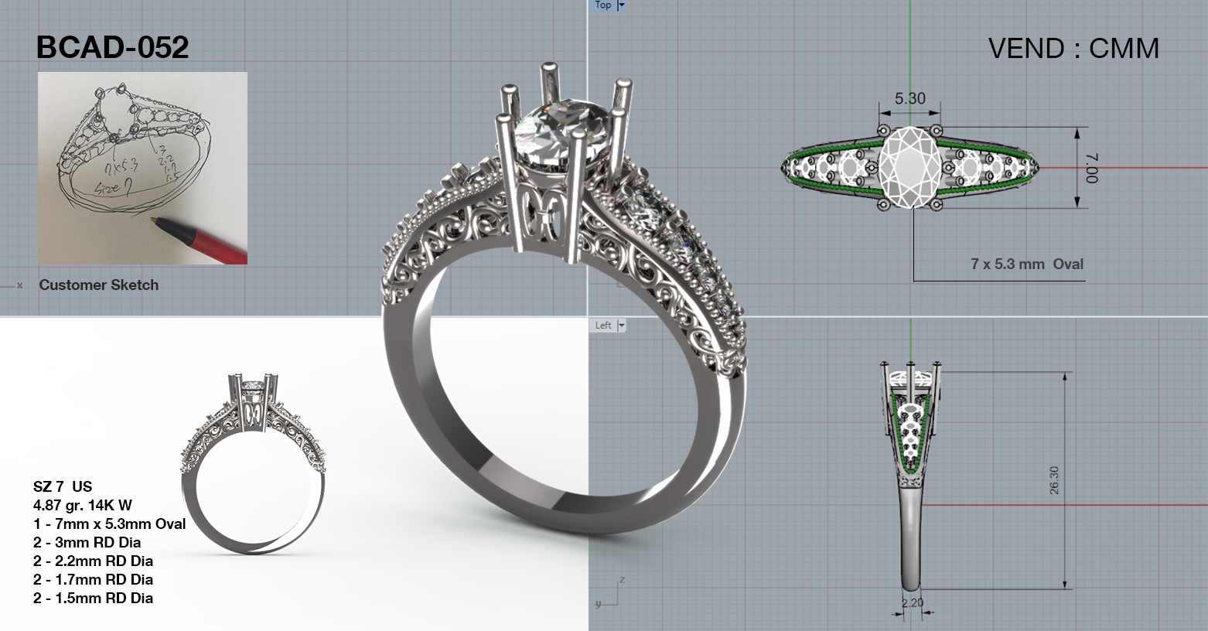Open the Top viewport dropdown arrow
Image resolution: width=1208 pixels, height=631 pixels.
(x=621, y=5)
